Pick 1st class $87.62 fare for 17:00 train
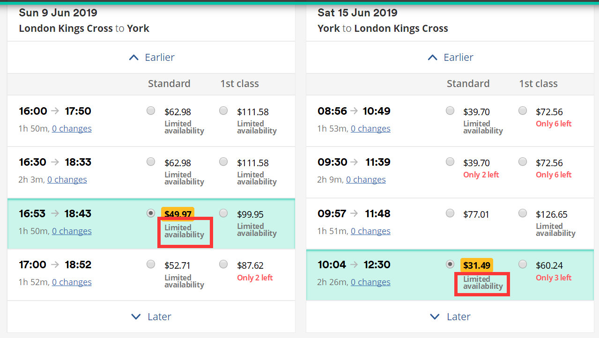Viewport: 599px width, 338px height. (x=223, y=265)
